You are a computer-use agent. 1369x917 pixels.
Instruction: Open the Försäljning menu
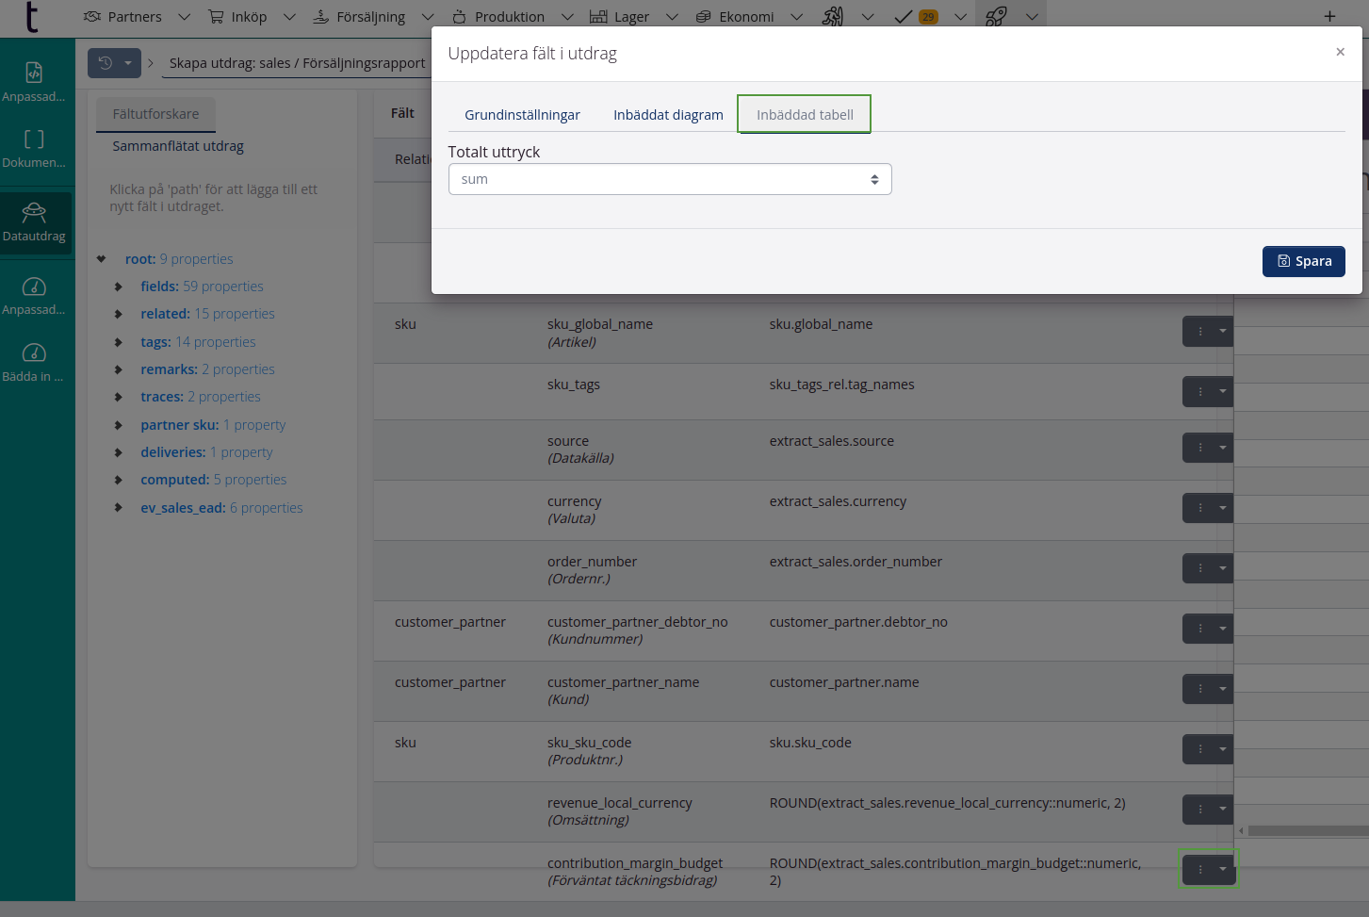click(x=370, y=16)
